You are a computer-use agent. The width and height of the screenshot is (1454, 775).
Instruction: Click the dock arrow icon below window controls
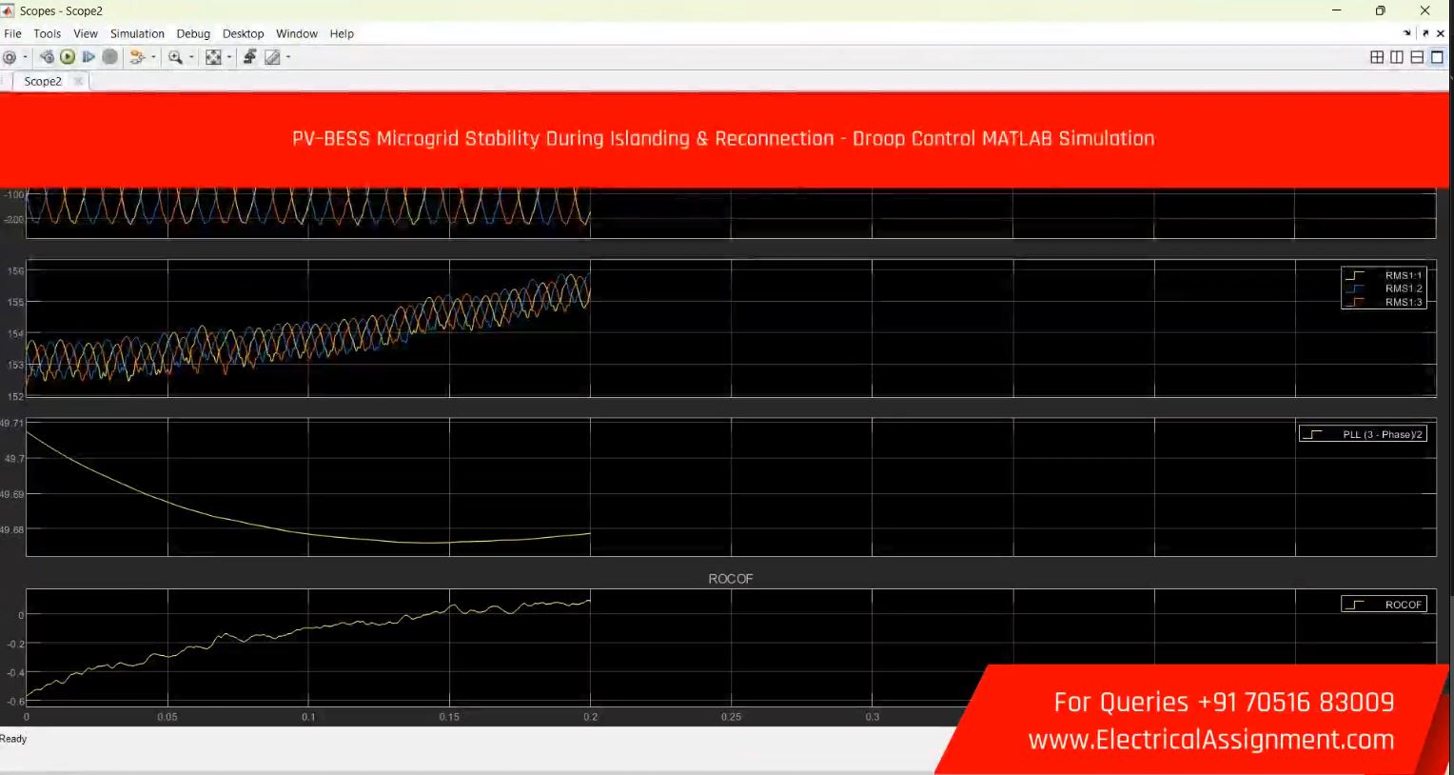pyautogui.click(x=1407, y=33)
